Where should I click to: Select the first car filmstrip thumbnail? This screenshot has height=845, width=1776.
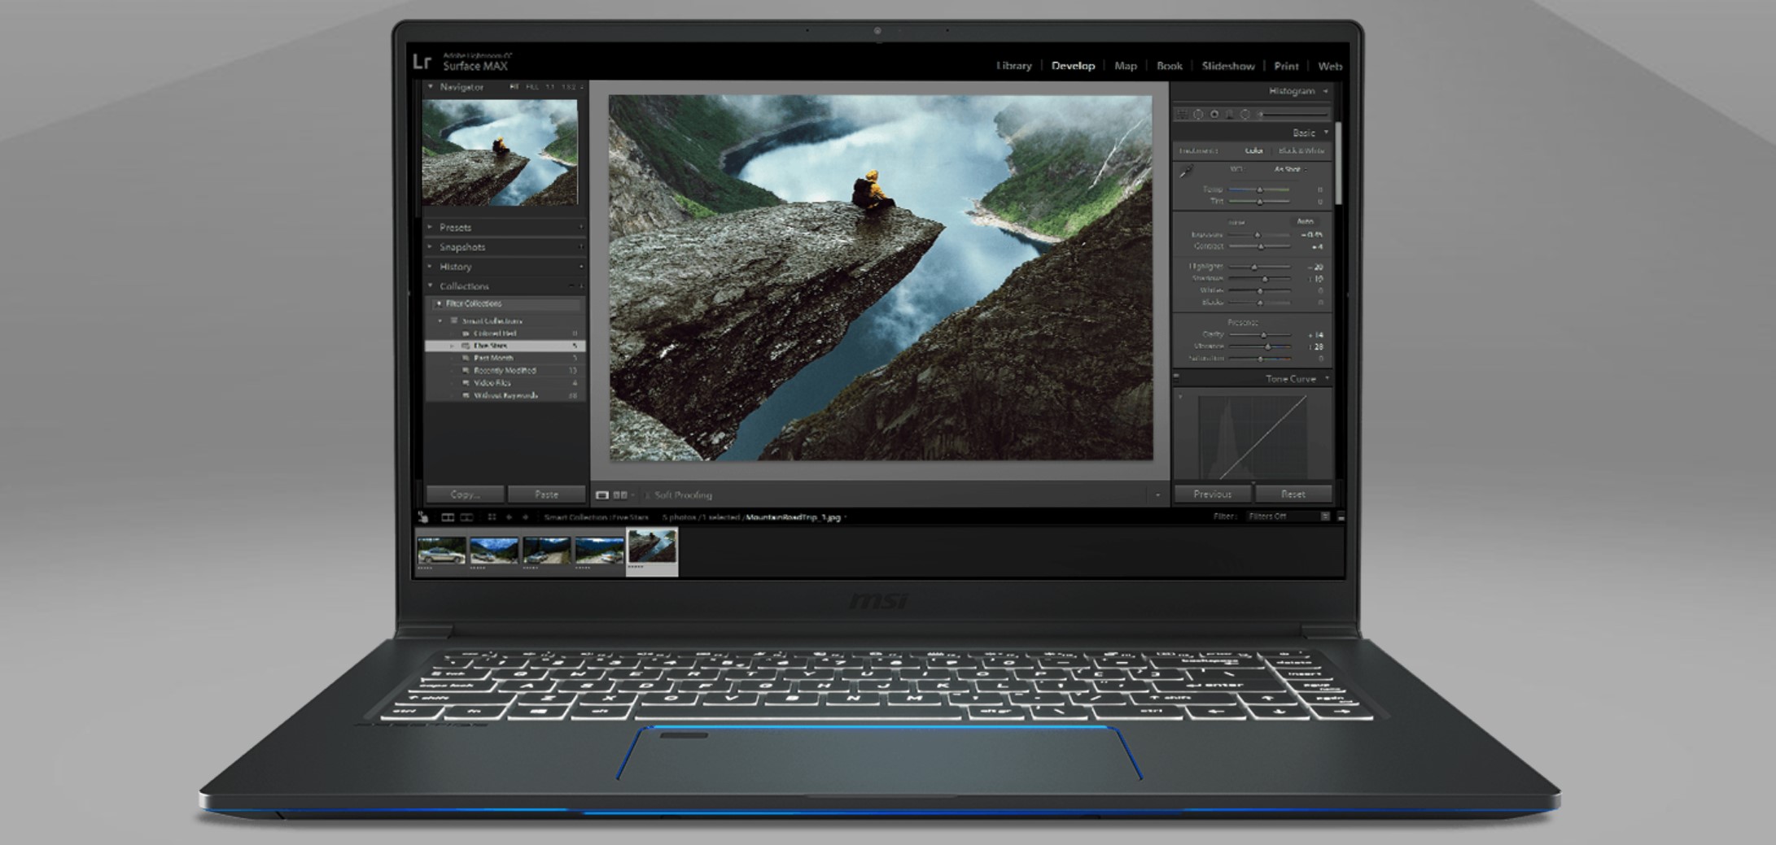[x=441, y=551]
